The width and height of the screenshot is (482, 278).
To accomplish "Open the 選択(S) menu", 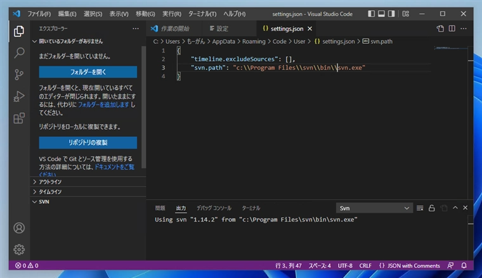I will [93, 14].
